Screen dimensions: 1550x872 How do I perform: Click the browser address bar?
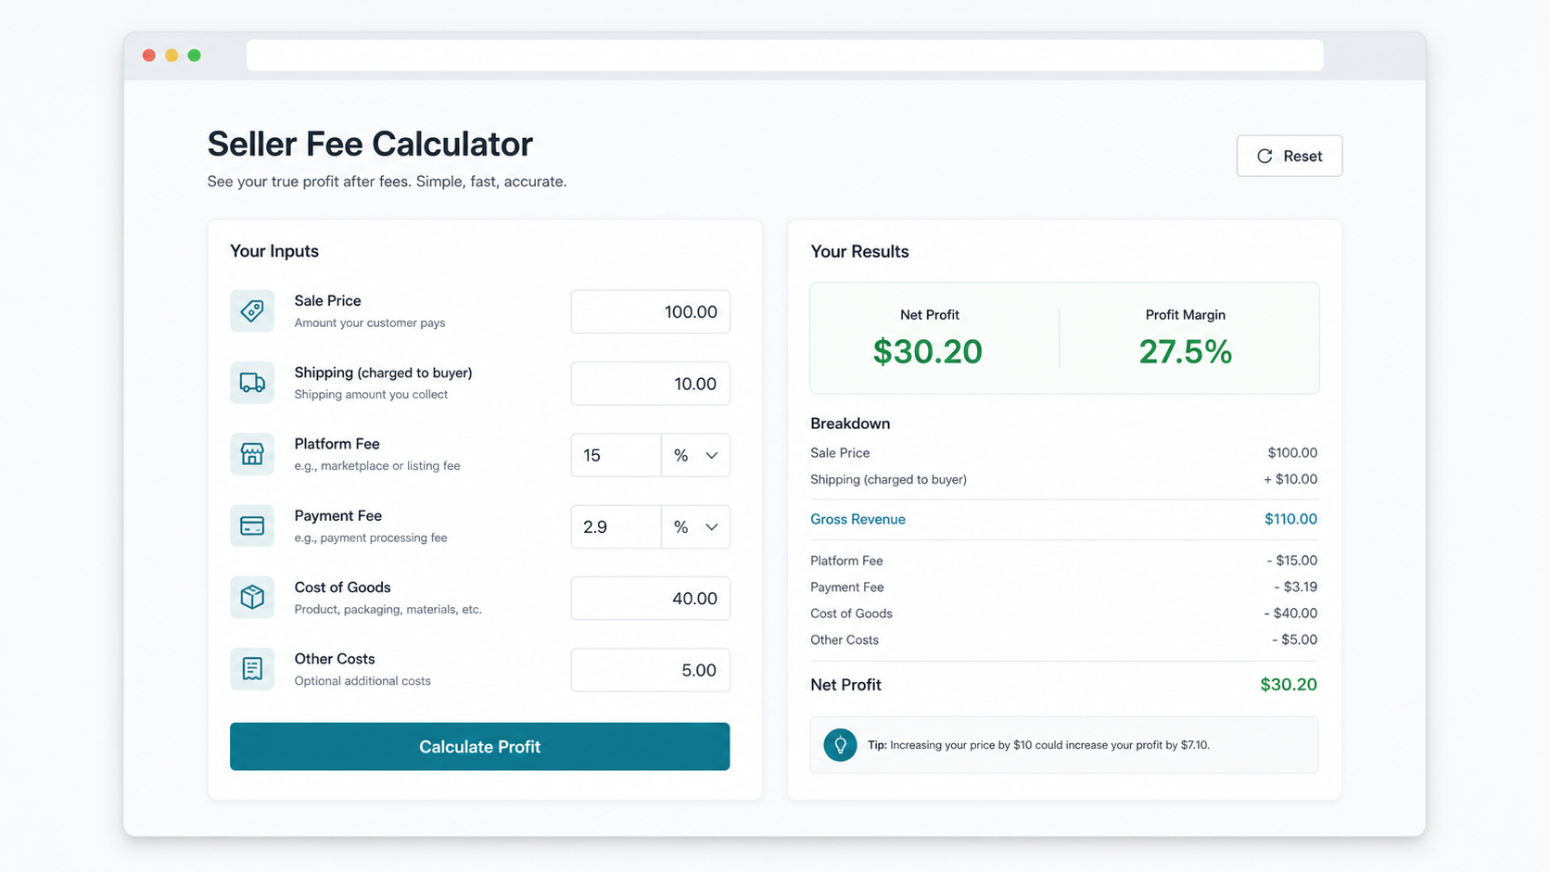coord(784,56)
